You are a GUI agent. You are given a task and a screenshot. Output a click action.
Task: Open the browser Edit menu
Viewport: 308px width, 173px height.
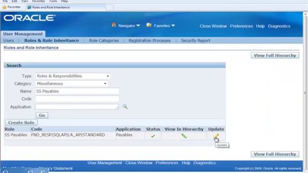tap(14, 1)
